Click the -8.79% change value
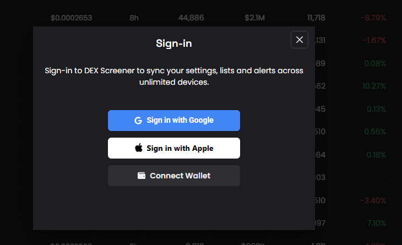 (373, 18)
